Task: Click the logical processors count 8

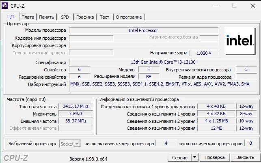Action: (x=250, y=143)
